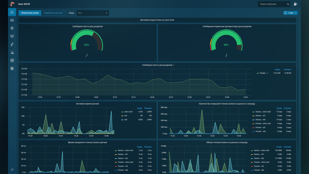Screen dimensions: 309x174
Task: Click the 63% free space gauge
Action: 86,42
